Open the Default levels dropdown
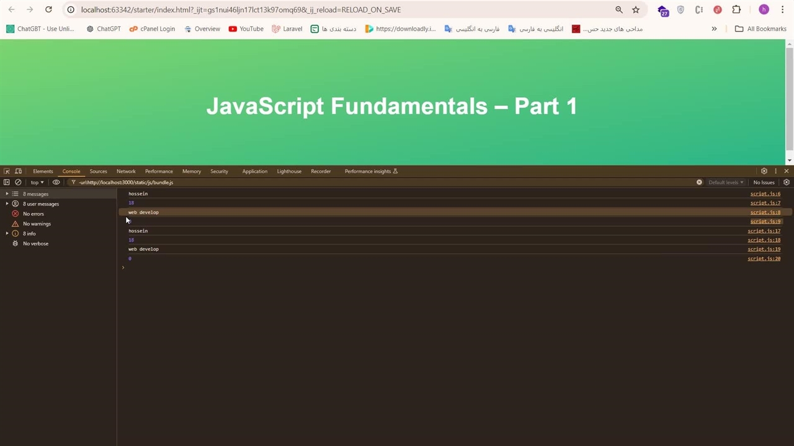794x446 pixels. [x=726, y=183]
